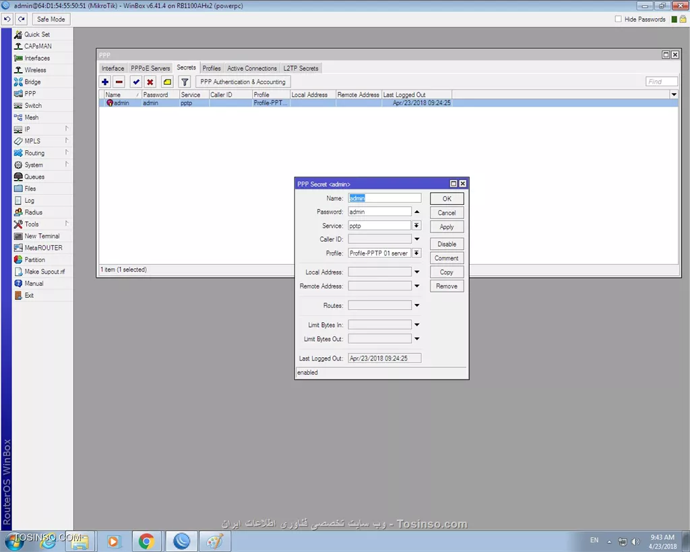Open Files in the sidebar
This screenshot has height=552, width=690.
click(x=42, y=189)
